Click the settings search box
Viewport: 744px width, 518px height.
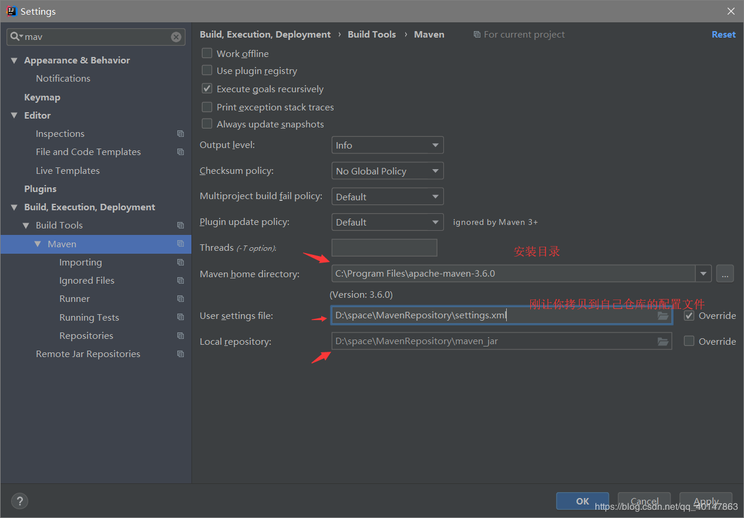click(x=97, y=37)
